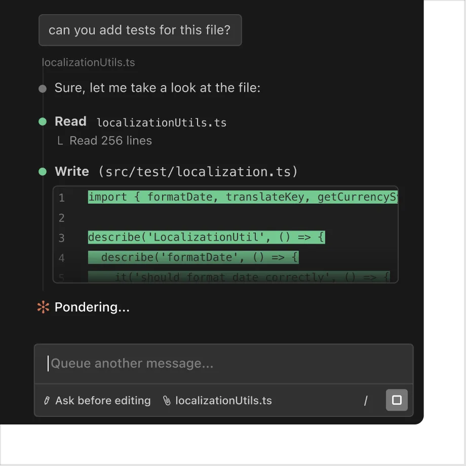The height and width of the screenshot is (466, 466).
Task: Click the gray dot beside the 'Sure, let me take a look' reply
Action: click(43, 89)
